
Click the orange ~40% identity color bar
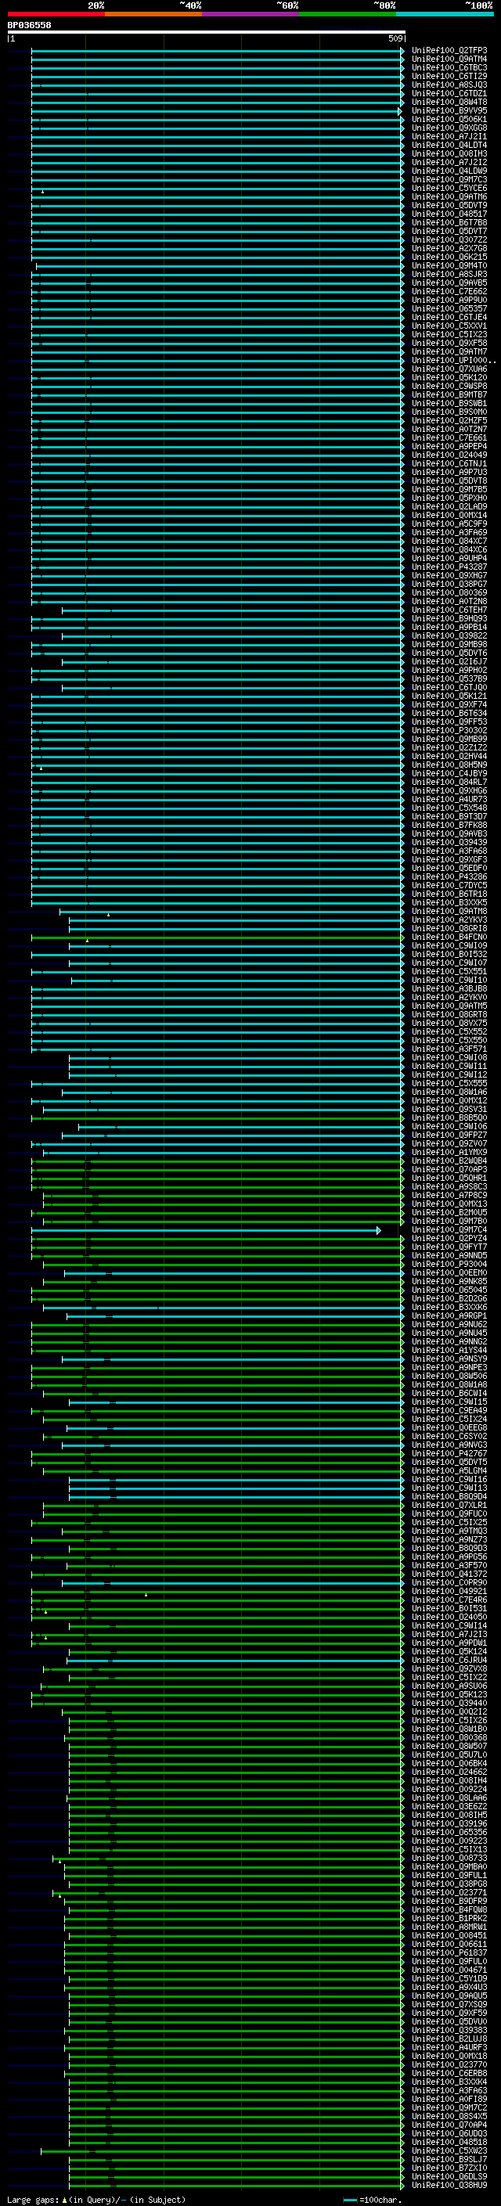(153, 14)
